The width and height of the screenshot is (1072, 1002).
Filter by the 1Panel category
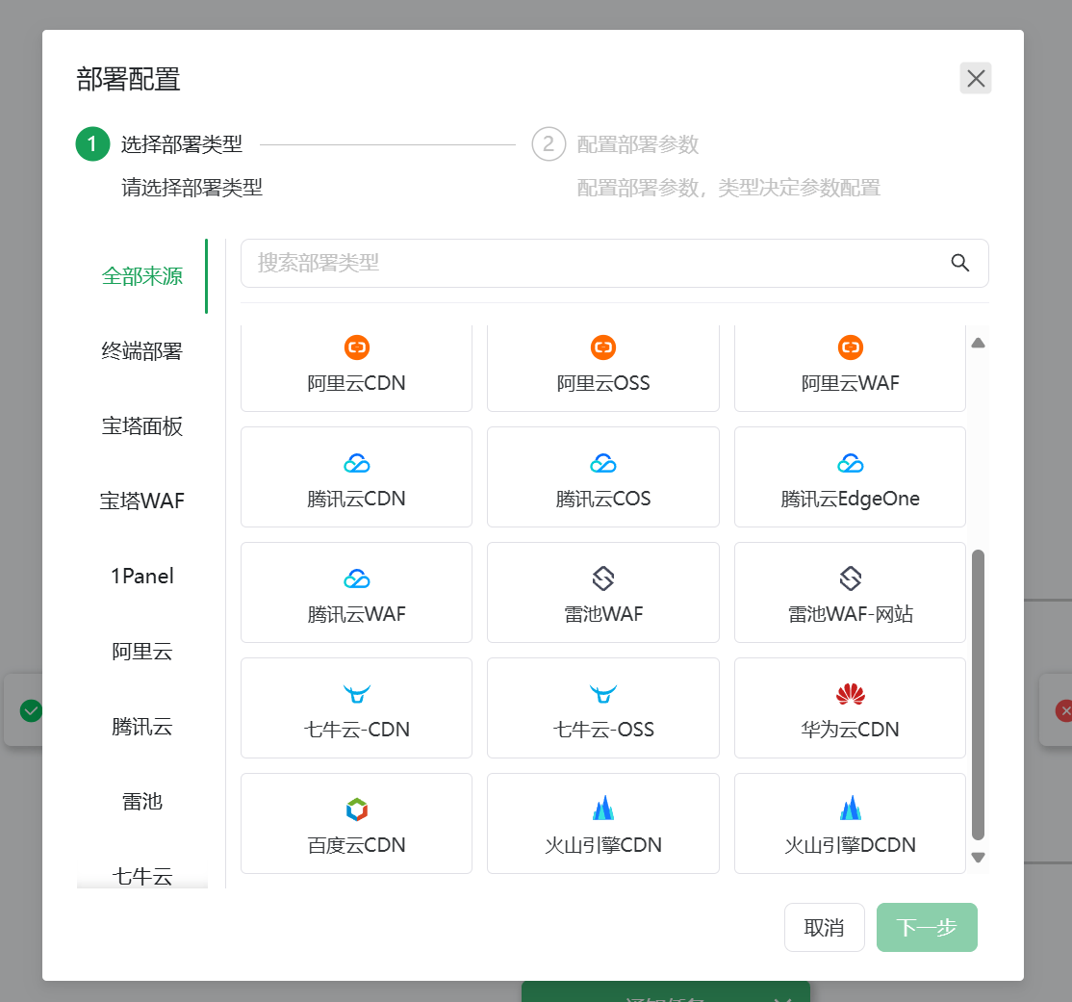tap(142, 576)
